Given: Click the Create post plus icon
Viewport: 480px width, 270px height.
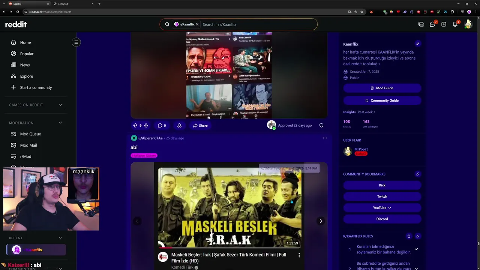Looking at the screenshot, I should point(444,24).
